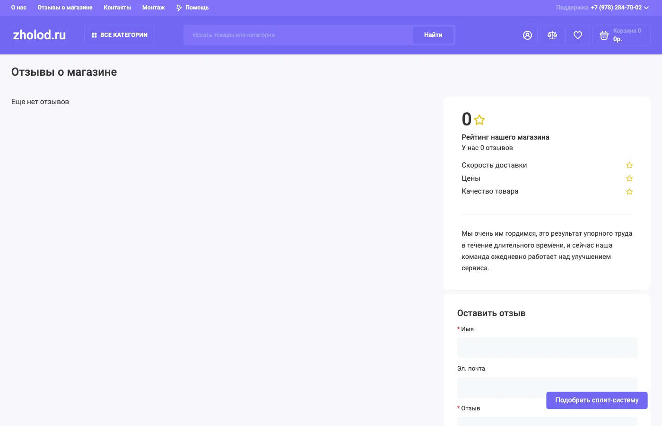Screen dimensions: 662x426
Task: Open the Контакты page
Action: 117,8
